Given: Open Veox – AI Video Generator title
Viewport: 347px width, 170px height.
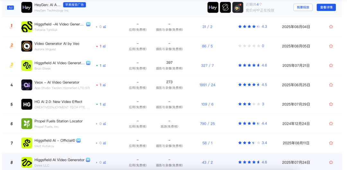Looking at the screenshot, I should 57,82.
